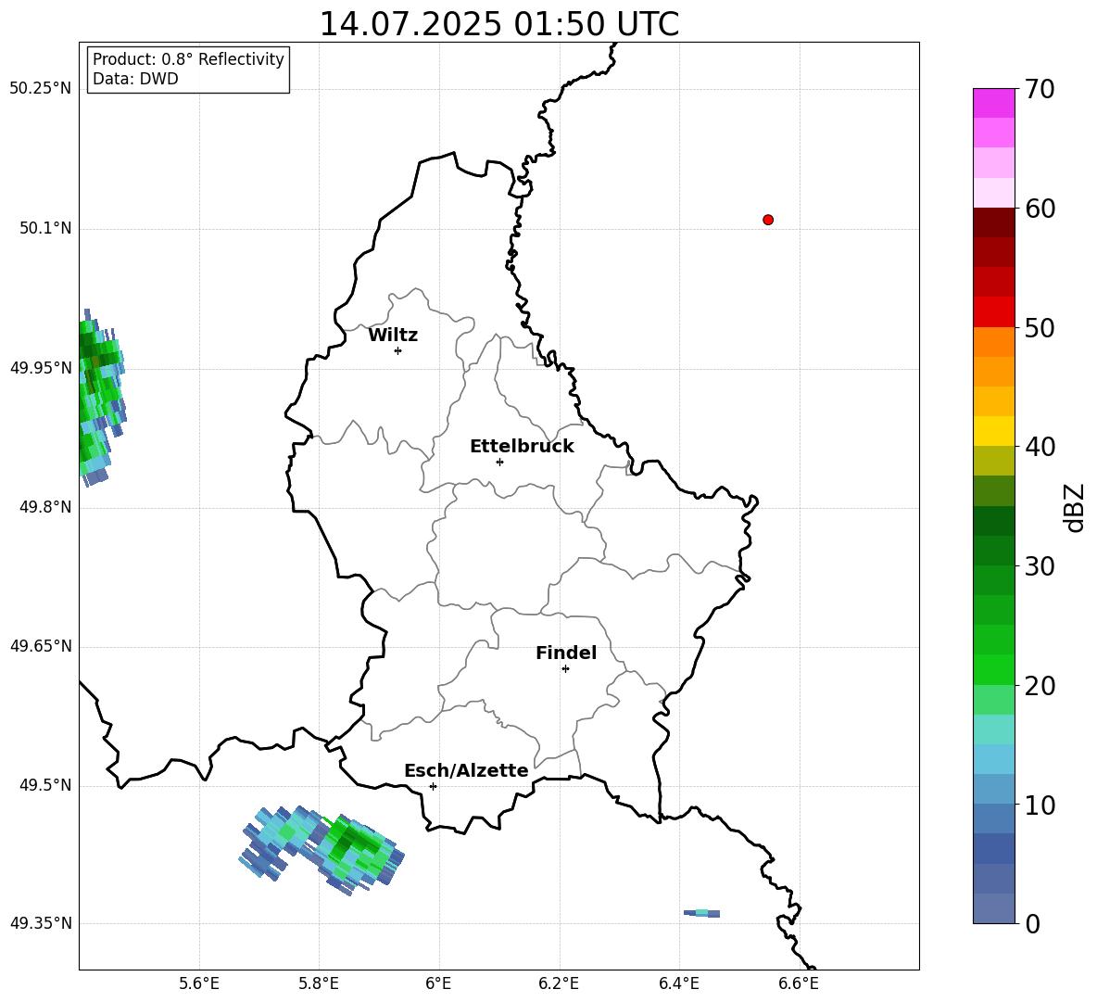This screenshot has width=1097, height=1002.
Task: Click the Ettelbruck station cross marker
Action: click(x=499, y=462)
